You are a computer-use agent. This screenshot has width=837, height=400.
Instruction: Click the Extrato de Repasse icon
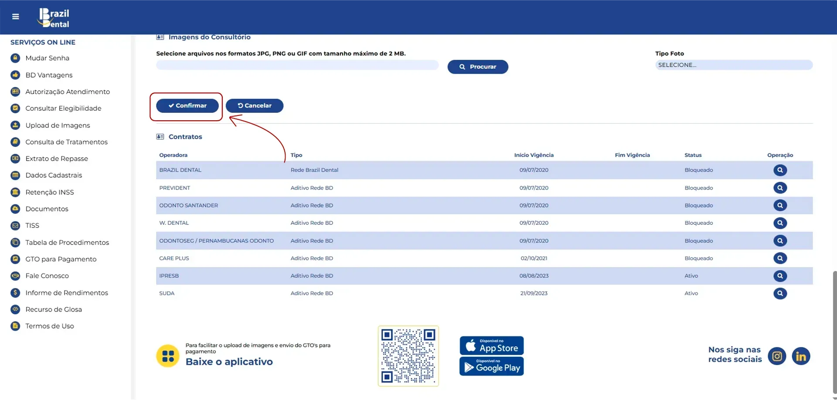15,159
